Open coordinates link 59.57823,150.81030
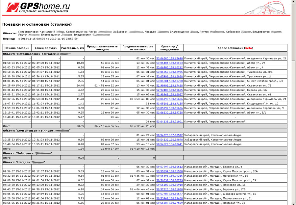Screen dimensions: 296x205 coord(169,189)
